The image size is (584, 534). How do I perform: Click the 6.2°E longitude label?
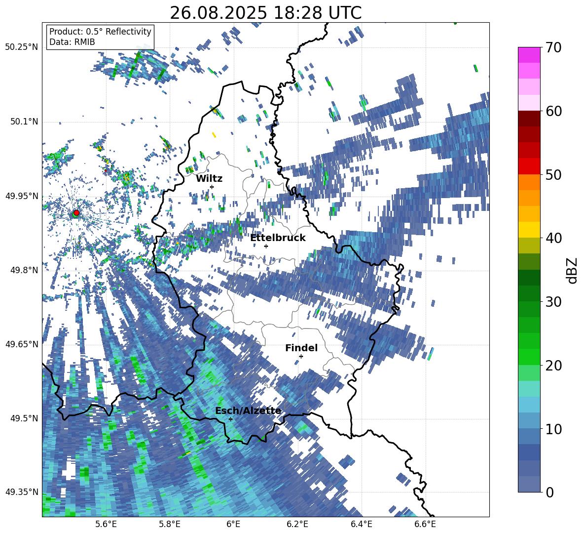pyautogui.click(x=297, y=524)
